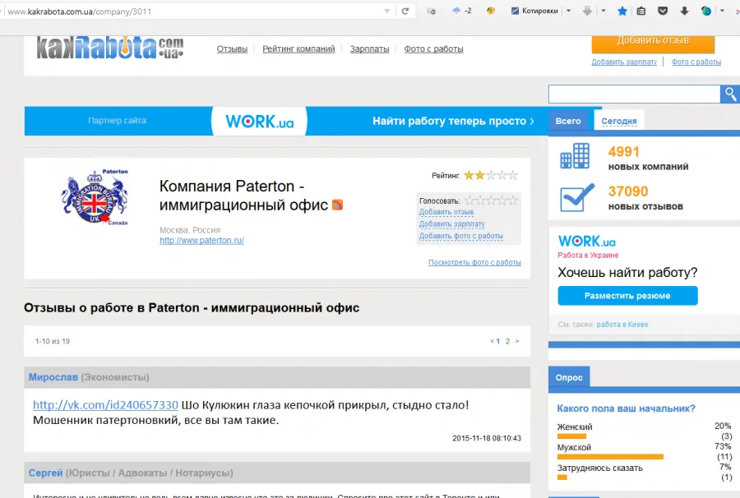Click Найти работу теперь просто banner link
The image size is (740, 498).
pyautogui.click(x=453, y=121)
